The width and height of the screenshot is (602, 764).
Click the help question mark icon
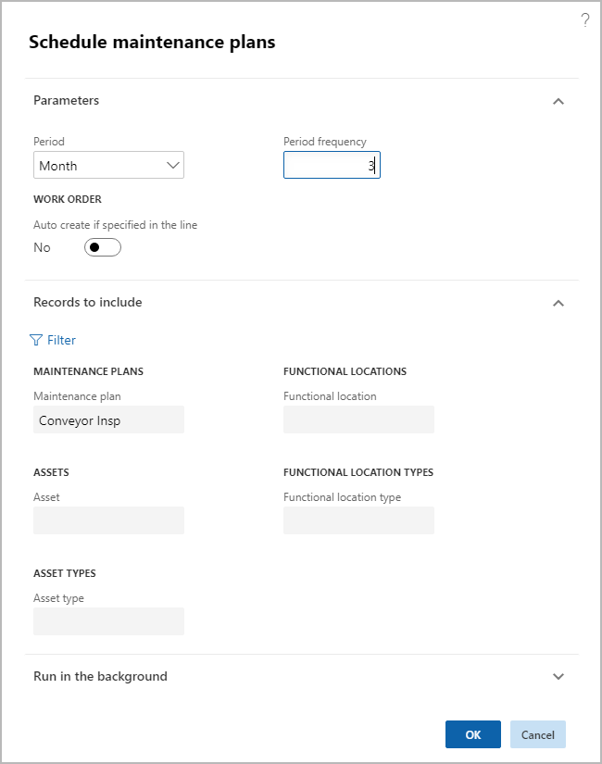[x=584, y=20]
